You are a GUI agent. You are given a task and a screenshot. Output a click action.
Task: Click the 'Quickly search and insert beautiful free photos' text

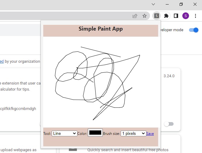click(128, 150)
